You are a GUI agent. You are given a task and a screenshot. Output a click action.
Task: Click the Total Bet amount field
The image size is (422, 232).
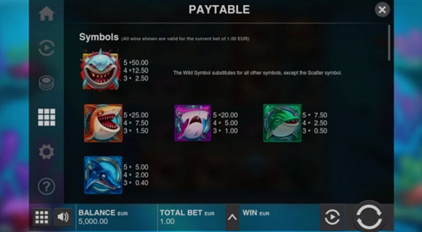point(191,217)
